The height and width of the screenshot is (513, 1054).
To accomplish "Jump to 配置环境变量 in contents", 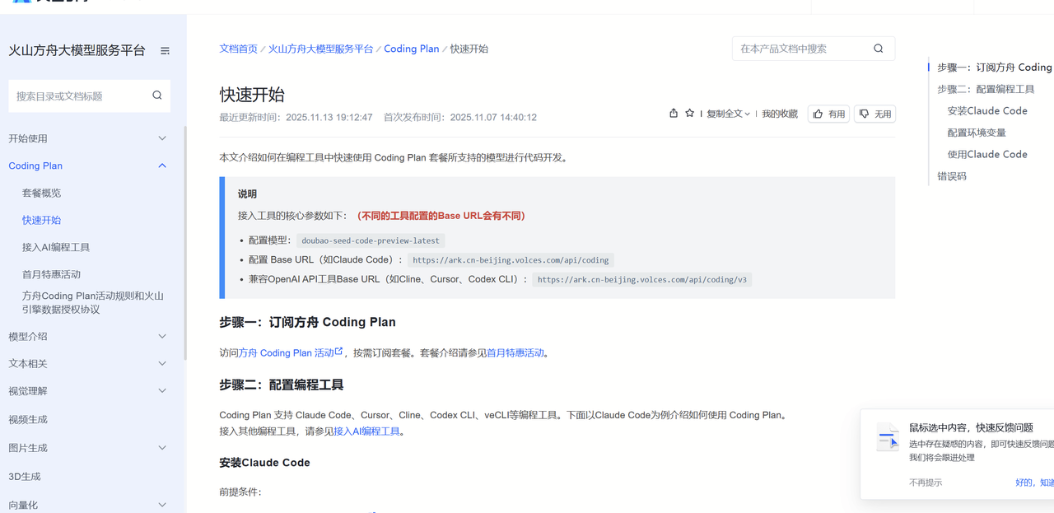I will tap(977, 133).
